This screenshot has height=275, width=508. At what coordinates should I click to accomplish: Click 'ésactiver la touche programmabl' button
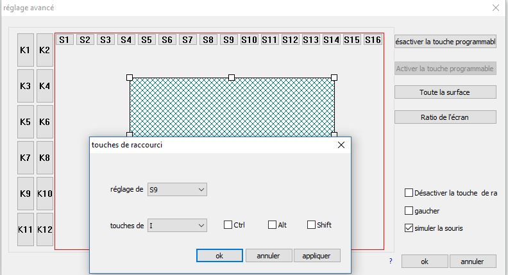[x=445, y=42]
